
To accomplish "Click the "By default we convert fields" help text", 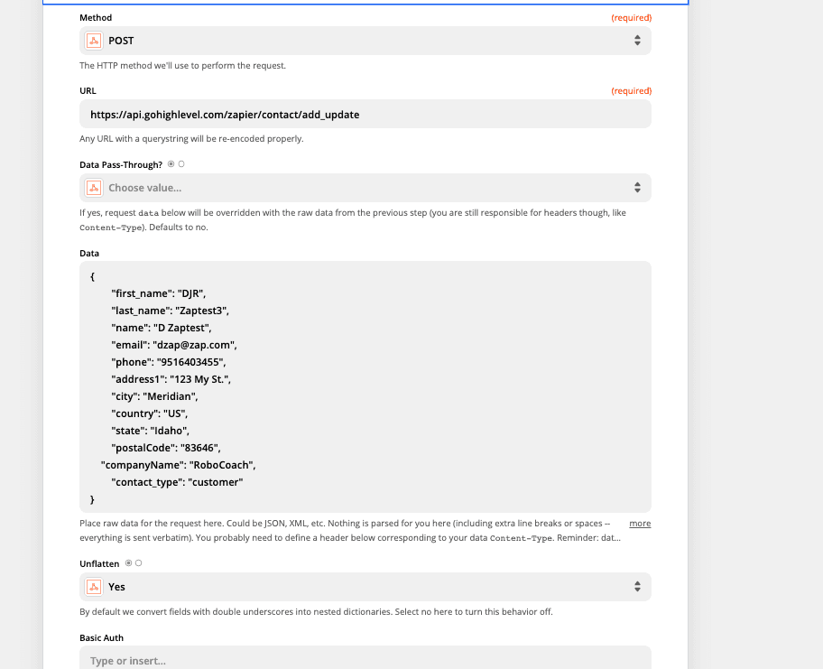I will tap(316, 612).
